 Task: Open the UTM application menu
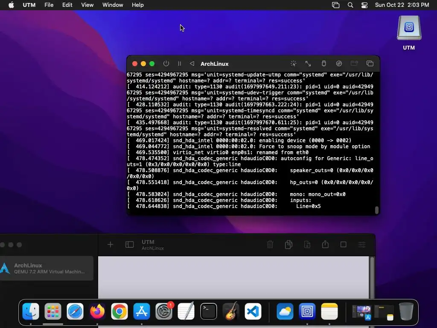[x=29, y=5]
